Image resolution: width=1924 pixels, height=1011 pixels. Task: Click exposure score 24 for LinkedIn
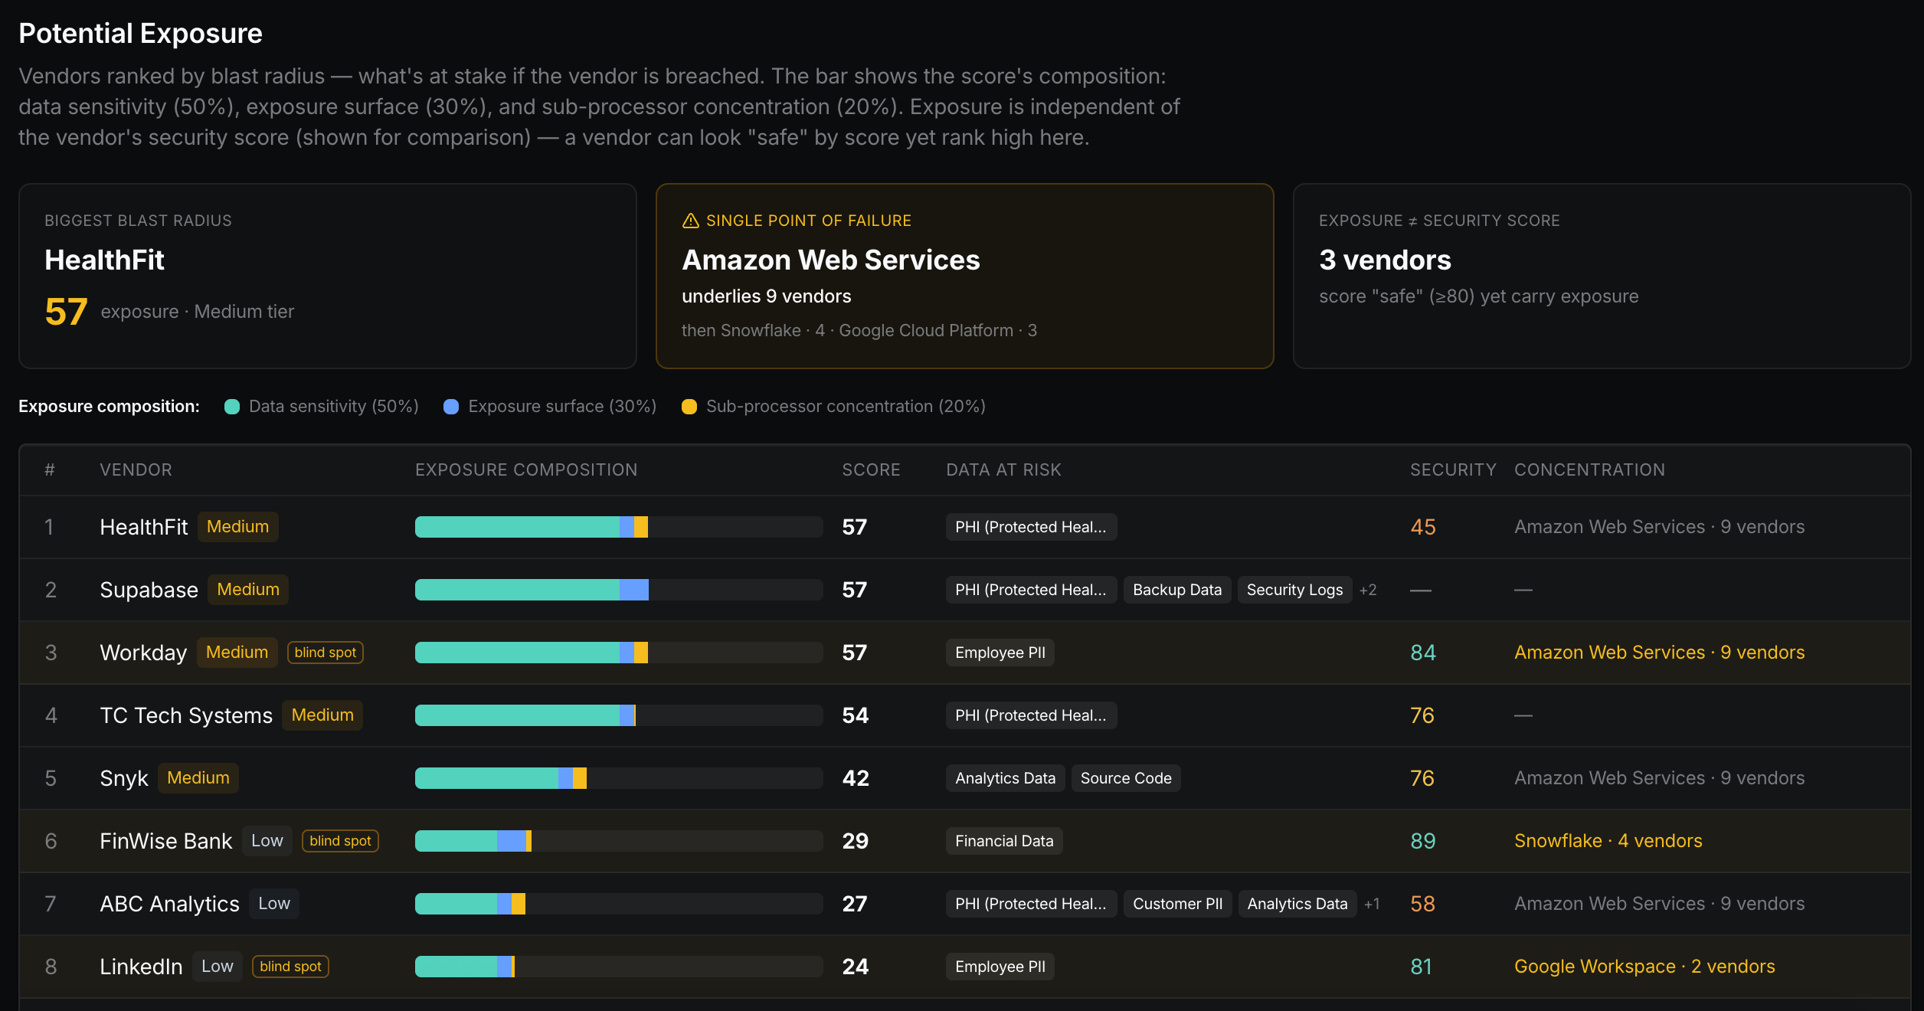coord(856,967)
